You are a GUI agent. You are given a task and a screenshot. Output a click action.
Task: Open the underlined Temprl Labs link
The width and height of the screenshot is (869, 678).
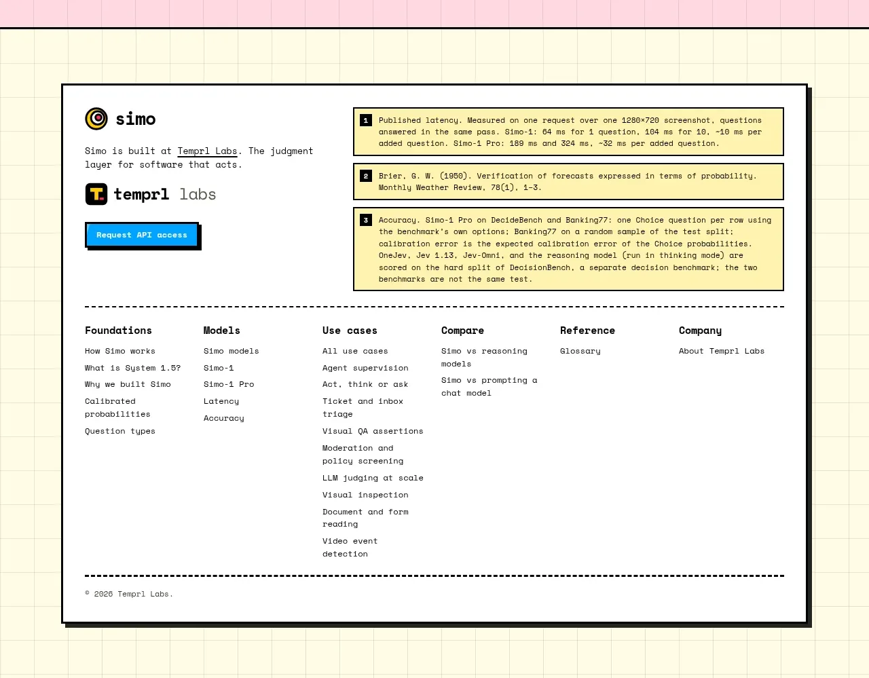tap(207, 151)
